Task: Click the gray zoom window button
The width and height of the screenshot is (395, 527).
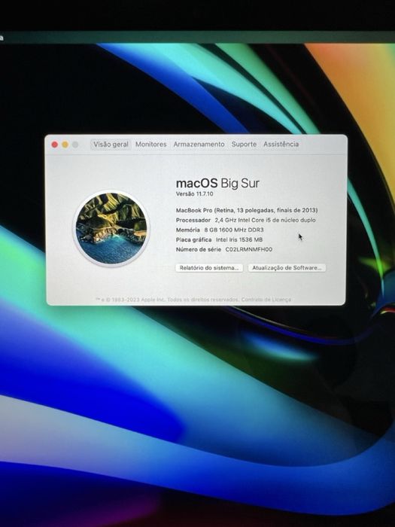Action: pos(75,145)
